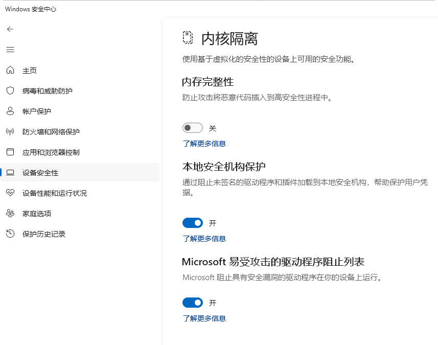Click the 主页 home icon in sidebar
This screenshot has height=345, width=438.
(x=10, y=71)
